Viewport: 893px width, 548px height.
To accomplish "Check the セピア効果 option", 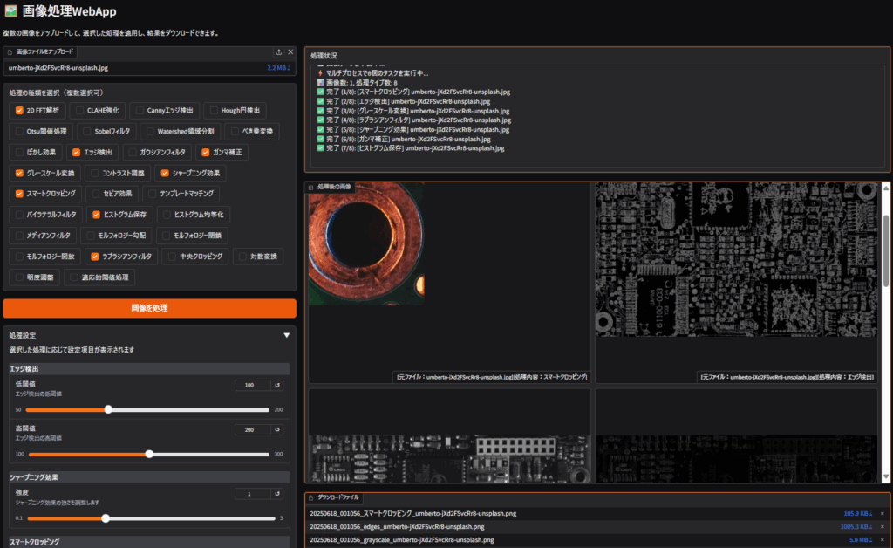I will [x=95, y=193].
